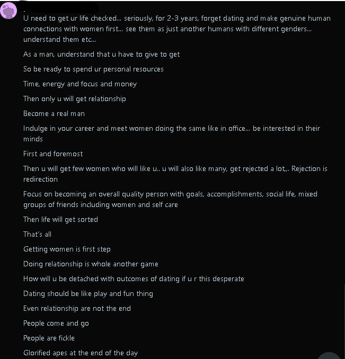This screenshot has width=345, height=359.
Task: Click the text "Become a real man"
Action: 54,113
